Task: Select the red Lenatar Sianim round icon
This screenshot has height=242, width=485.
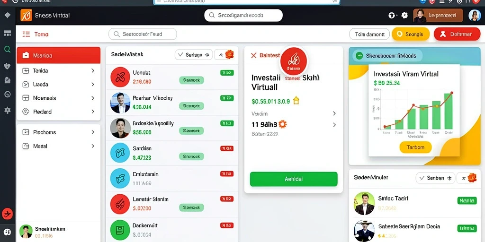Action: click(120, 204)
